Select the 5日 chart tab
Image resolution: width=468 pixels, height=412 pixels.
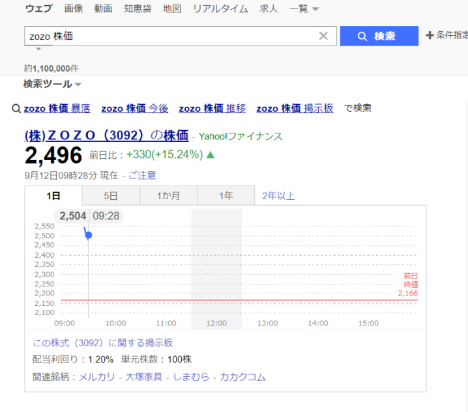coord(111,196)
